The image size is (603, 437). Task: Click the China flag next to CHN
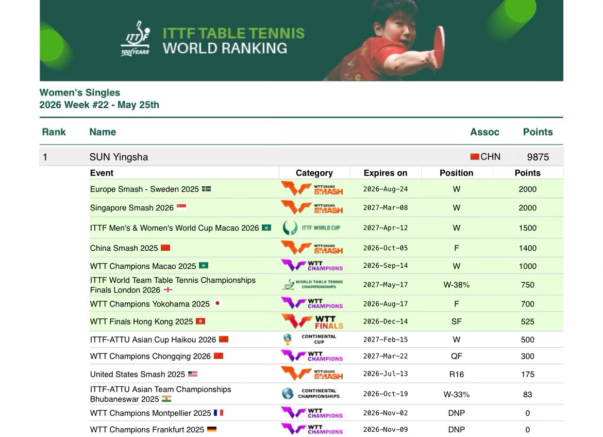click(475, 157)
